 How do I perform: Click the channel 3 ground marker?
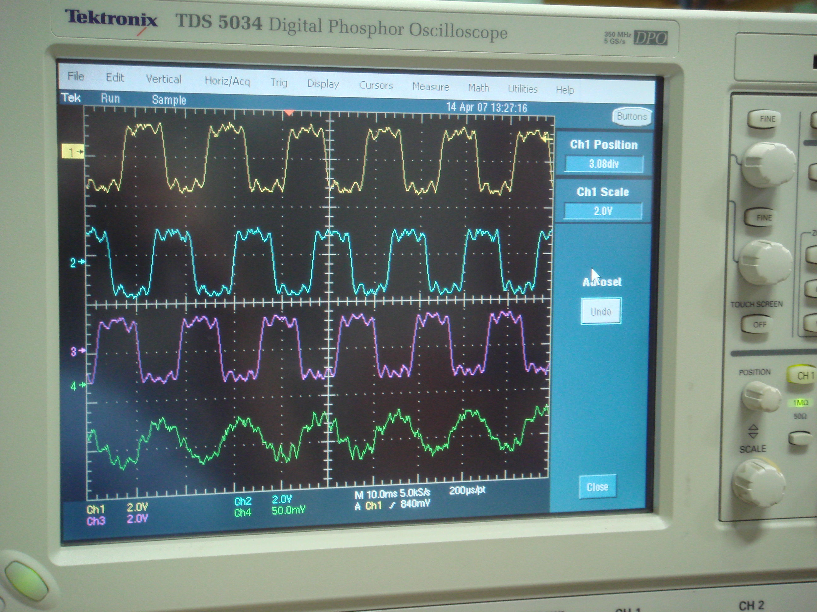[x=78, y=351]
